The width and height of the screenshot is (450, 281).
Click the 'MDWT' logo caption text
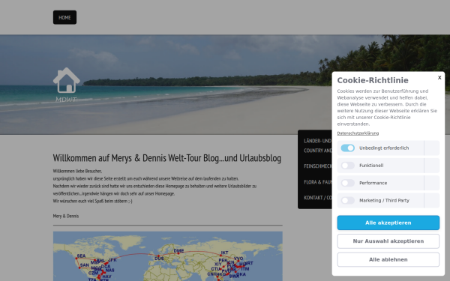click(66, 99)
